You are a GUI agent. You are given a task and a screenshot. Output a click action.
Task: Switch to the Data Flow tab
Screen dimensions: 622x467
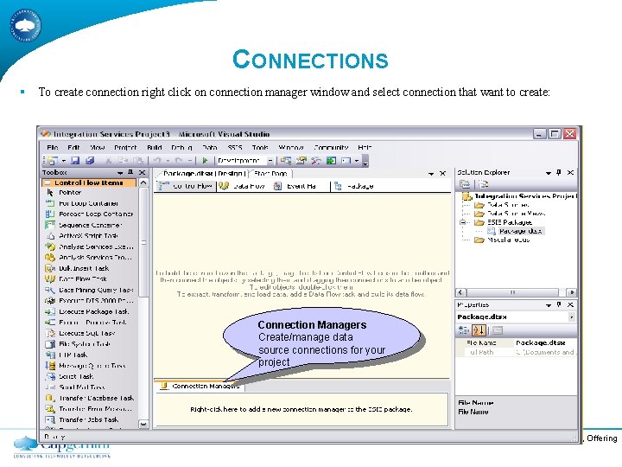(x=242, y=186)
